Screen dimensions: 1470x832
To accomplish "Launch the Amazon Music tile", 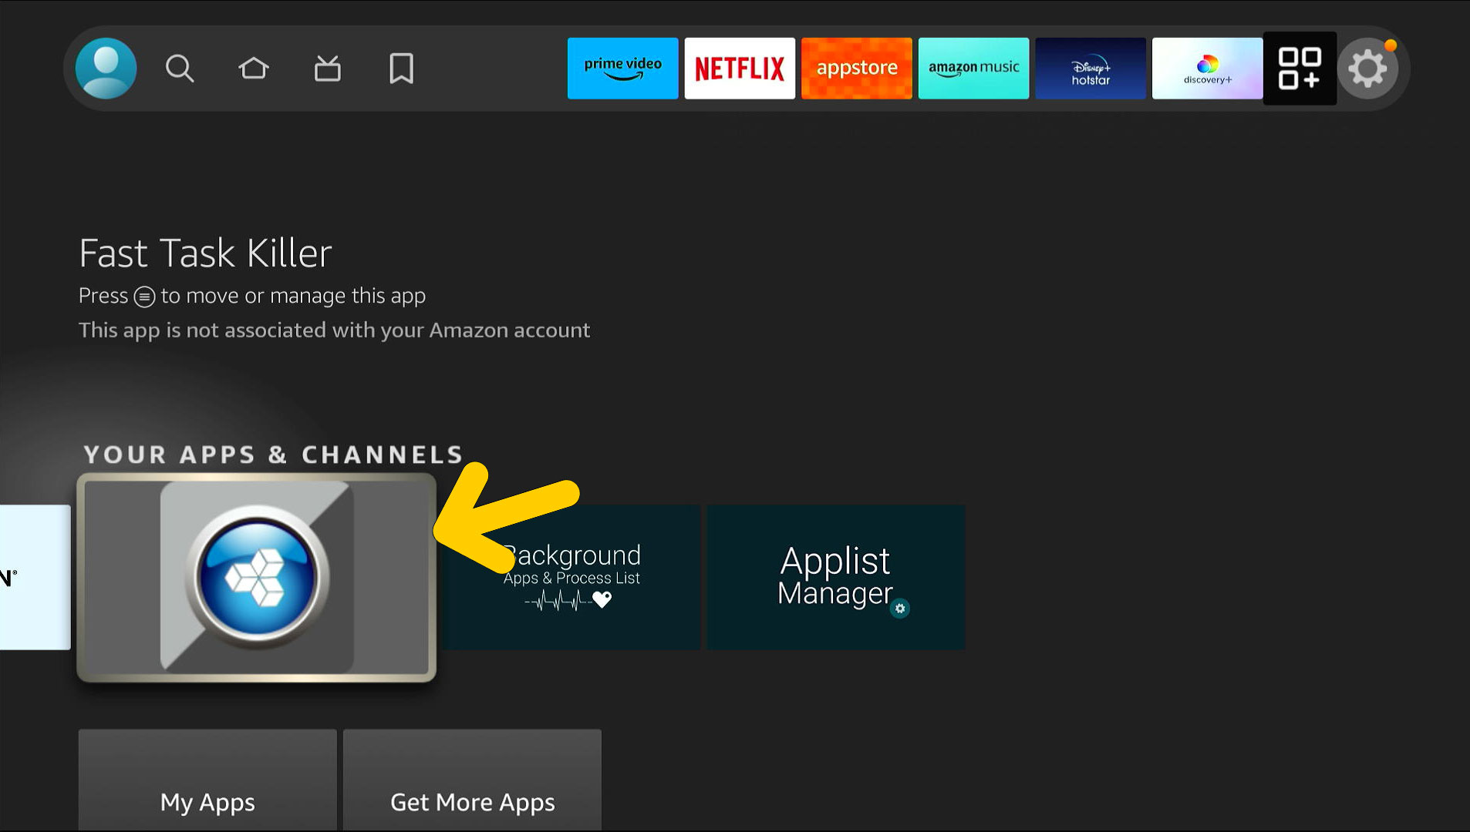I will click(974, 69).
